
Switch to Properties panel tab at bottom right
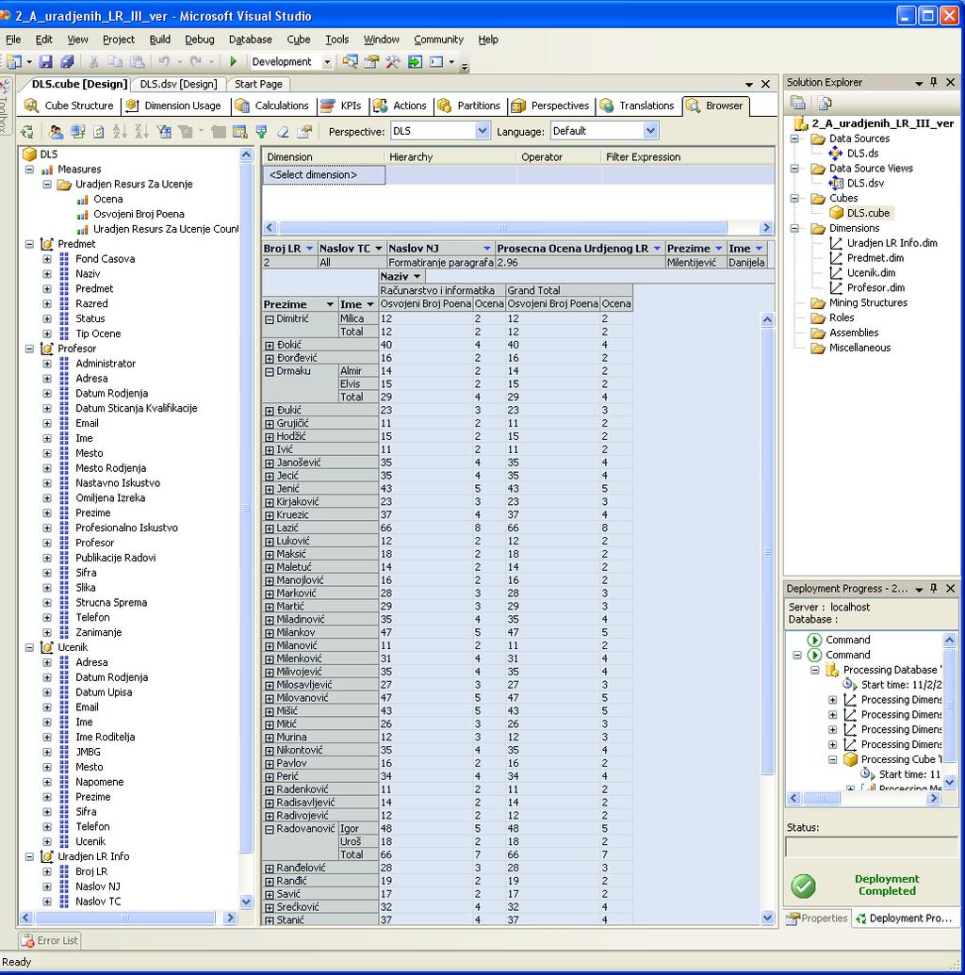[x=817, y=918]
